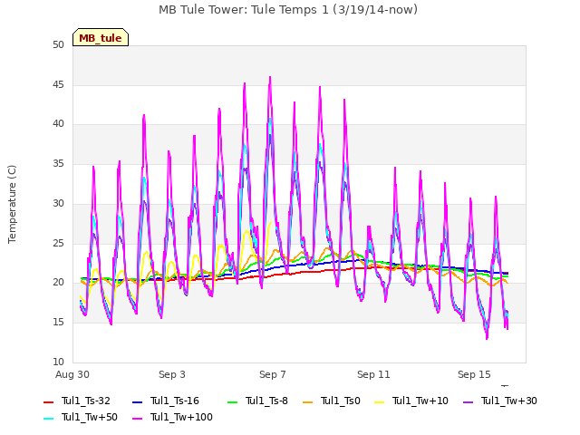Click the Aug 30 x-axis label
Screen dimensions: 580x435
(x=72, y=374)
